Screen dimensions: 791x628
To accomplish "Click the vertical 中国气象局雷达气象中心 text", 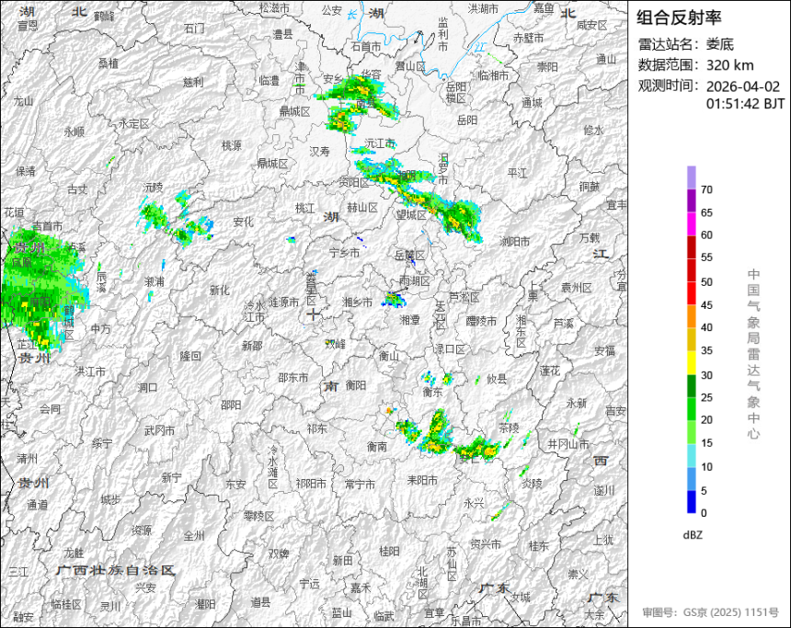I will tap(753, 354).
